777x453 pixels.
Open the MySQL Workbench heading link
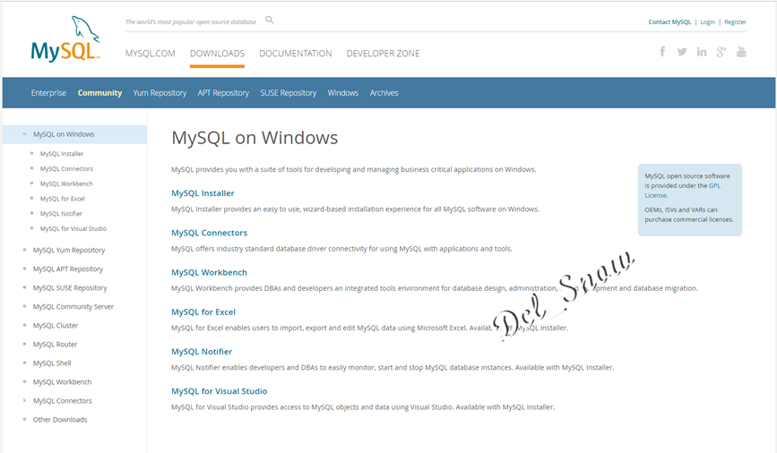click(x=209, y=272)
